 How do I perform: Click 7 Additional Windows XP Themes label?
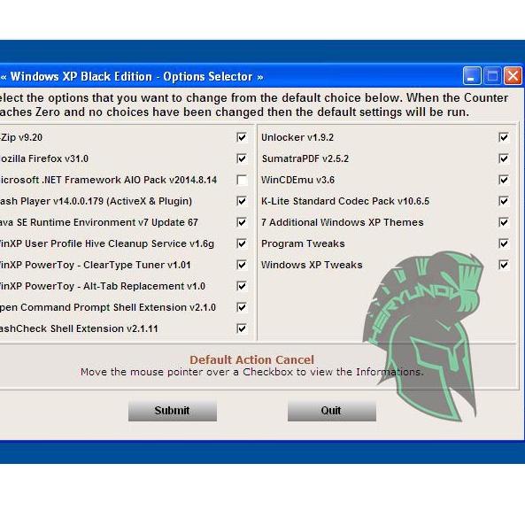[x=343, y=222]
